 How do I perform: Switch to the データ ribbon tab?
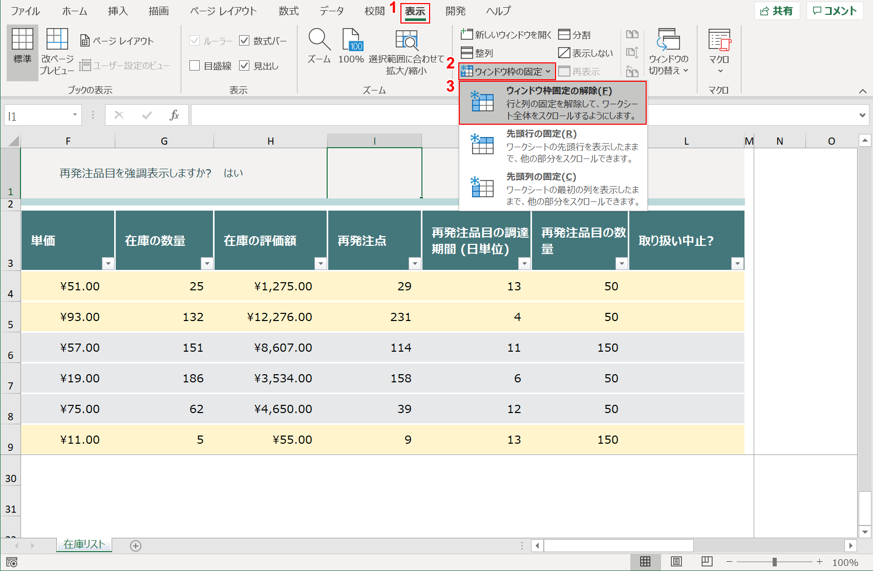(x=331, y=11)
